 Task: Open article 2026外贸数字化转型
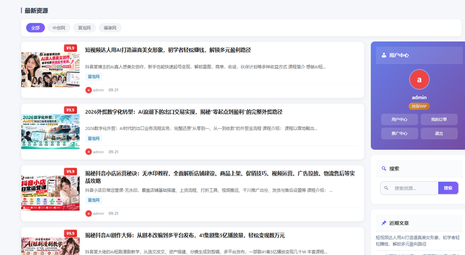point(183,112)
